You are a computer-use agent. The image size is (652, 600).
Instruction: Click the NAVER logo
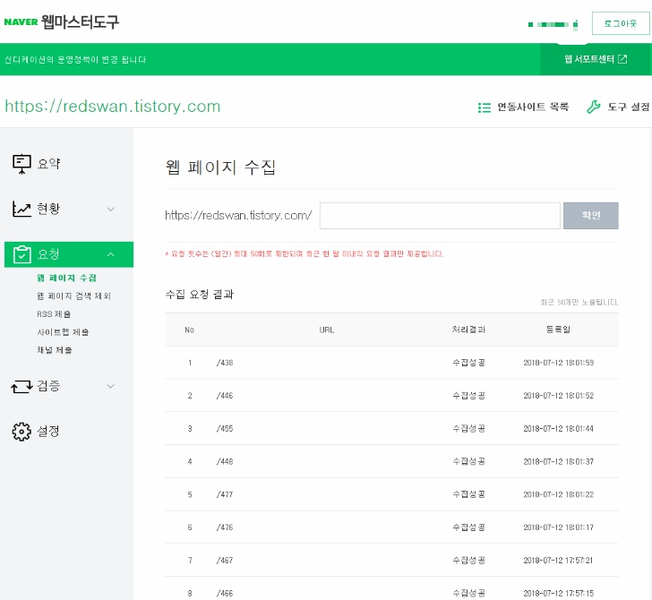coord(21,22)
